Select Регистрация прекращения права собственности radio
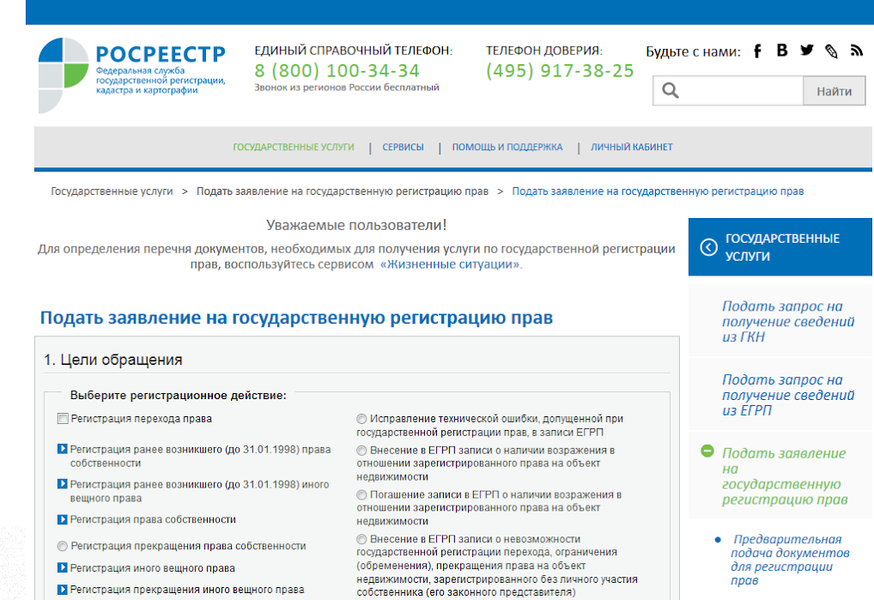Image resolution: width=874 pixels, height=600 pixels. coord(63,546)
